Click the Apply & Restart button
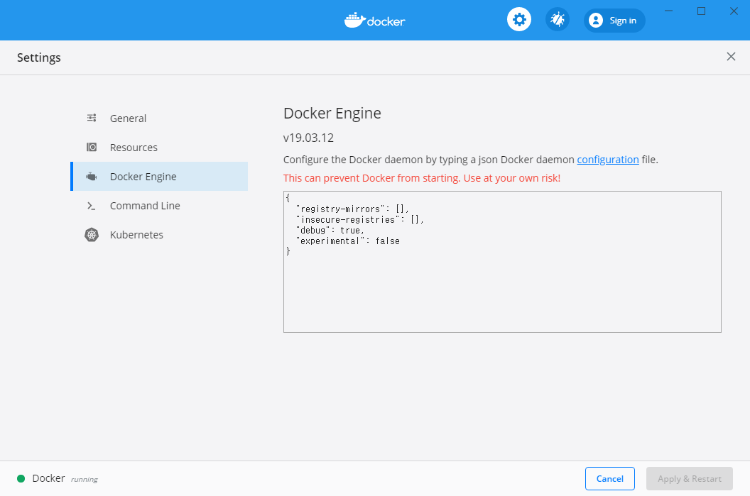The width and height of the screenshot is (750, 496). click(x=689, y=478)
